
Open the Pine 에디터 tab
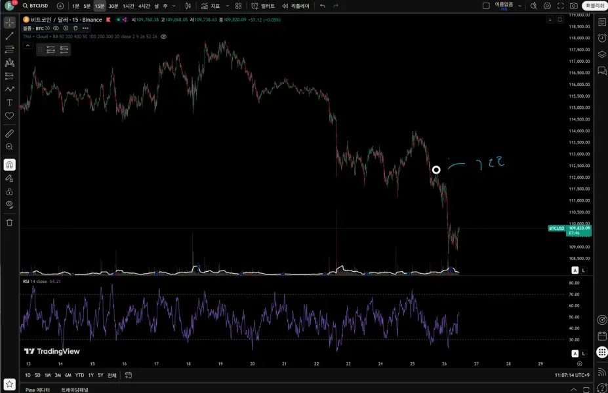point(37,390)
